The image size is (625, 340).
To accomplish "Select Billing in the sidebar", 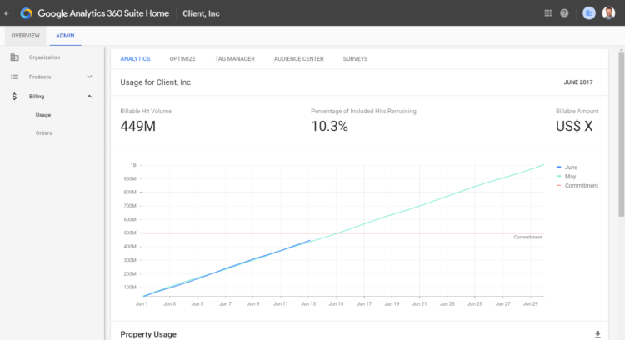I will coord(37,97).
